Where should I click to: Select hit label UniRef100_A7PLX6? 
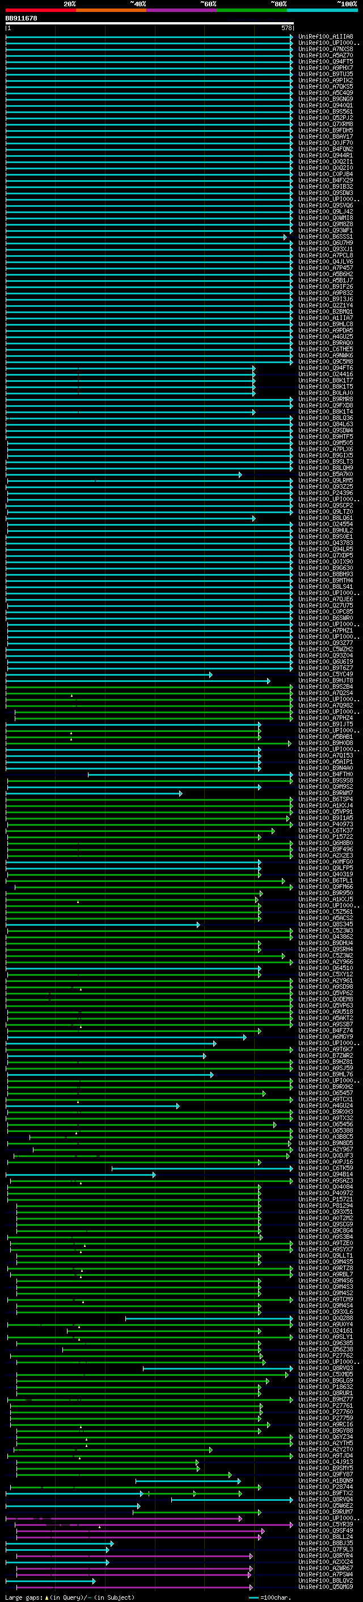326,449
